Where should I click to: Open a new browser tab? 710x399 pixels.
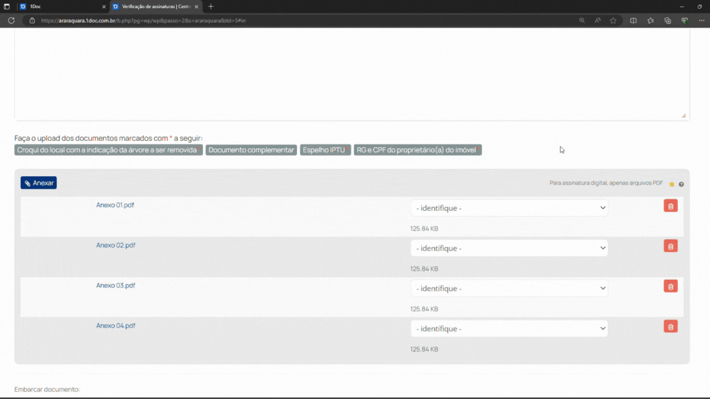point(211,6)
